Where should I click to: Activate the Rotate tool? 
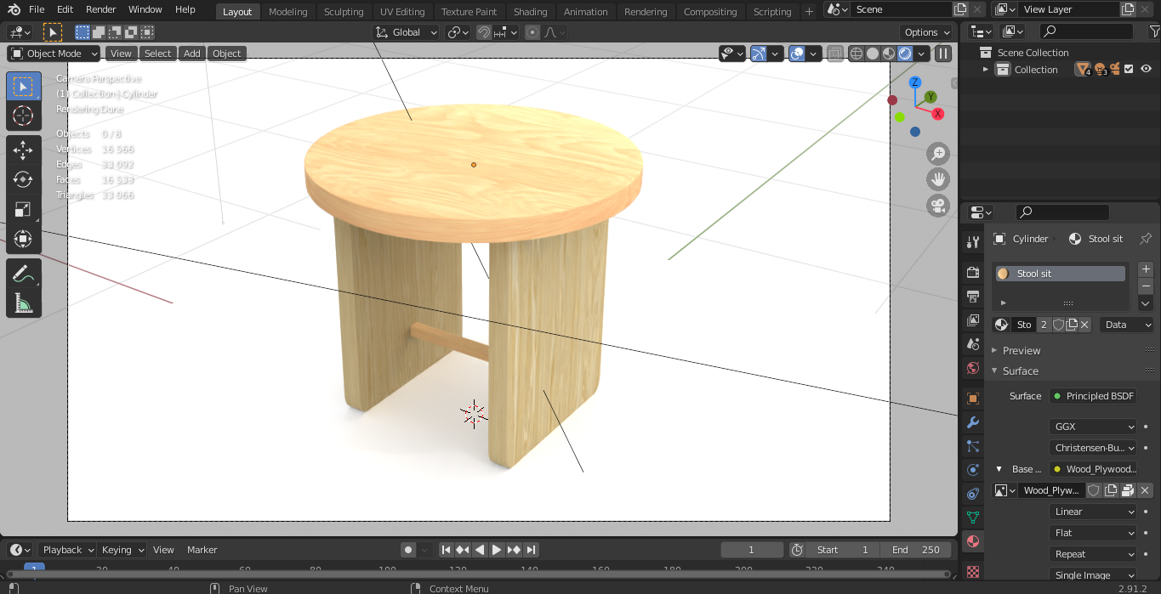23,179
